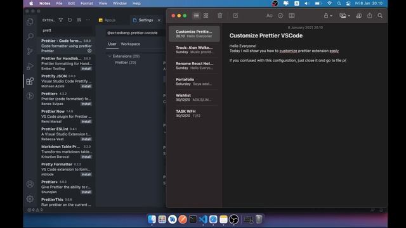Open Wi-Fi status in menu bar

click(x=329, y=3)
